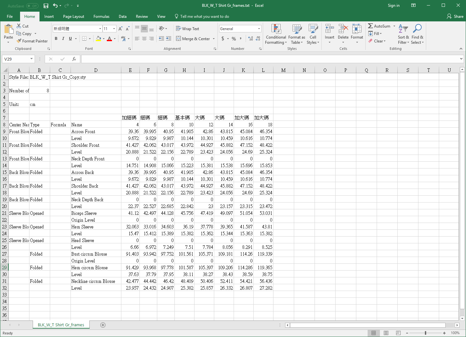Click the Center align icon

coord(144,39)
